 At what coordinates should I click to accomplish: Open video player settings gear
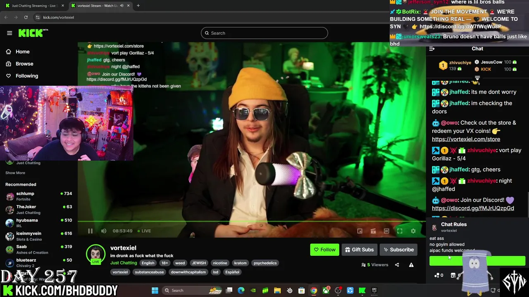coord(413,231)
